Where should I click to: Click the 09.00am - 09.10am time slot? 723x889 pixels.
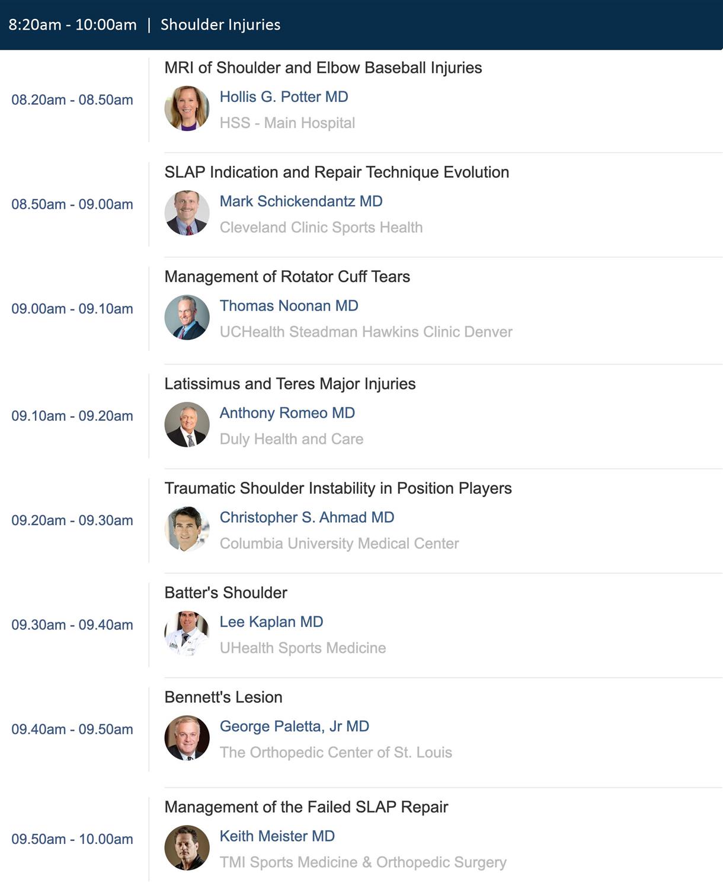(x=72, y=309)
